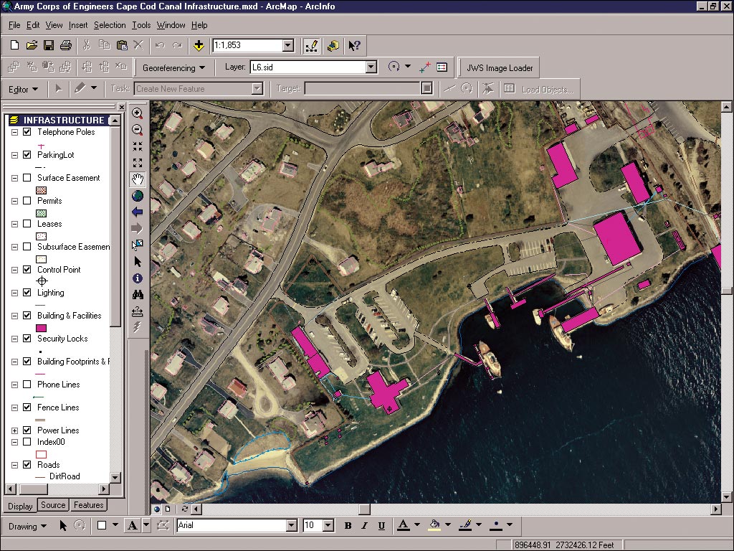The width and height of the screenshot is (734, 551).
Task: Switch to the Source tab
Action: point(53,505)
